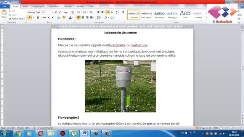Apply the No Spacing style
Image resolution: width=244 pixels, height=137 pixels.
[x=146, y=15]
